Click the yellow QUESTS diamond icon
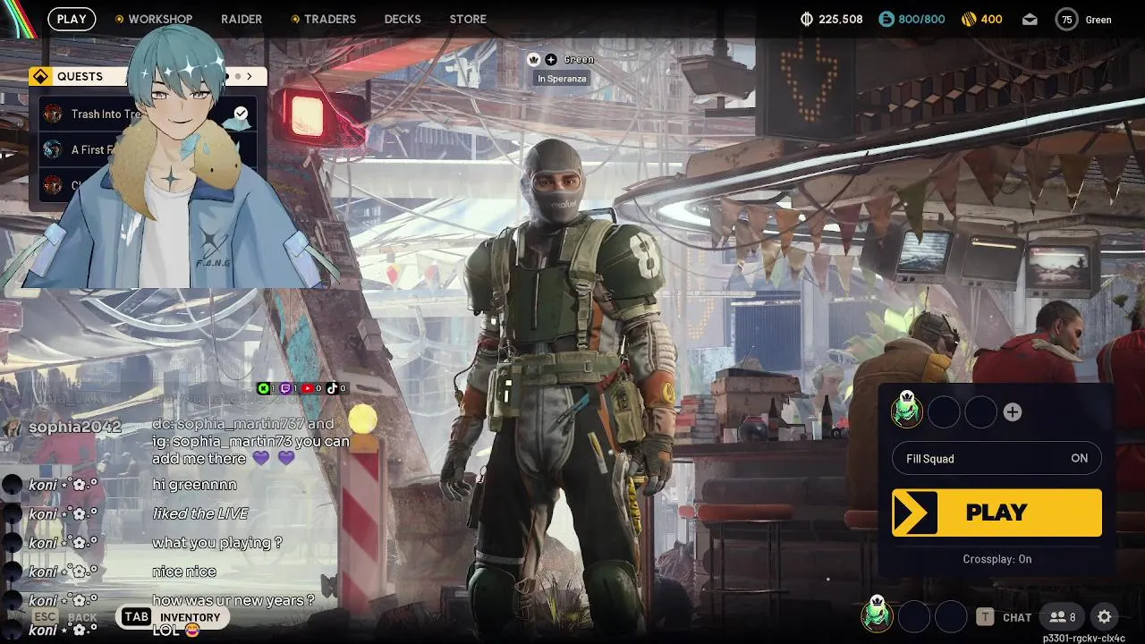1145x644 pixels. (x=40, y=76)
